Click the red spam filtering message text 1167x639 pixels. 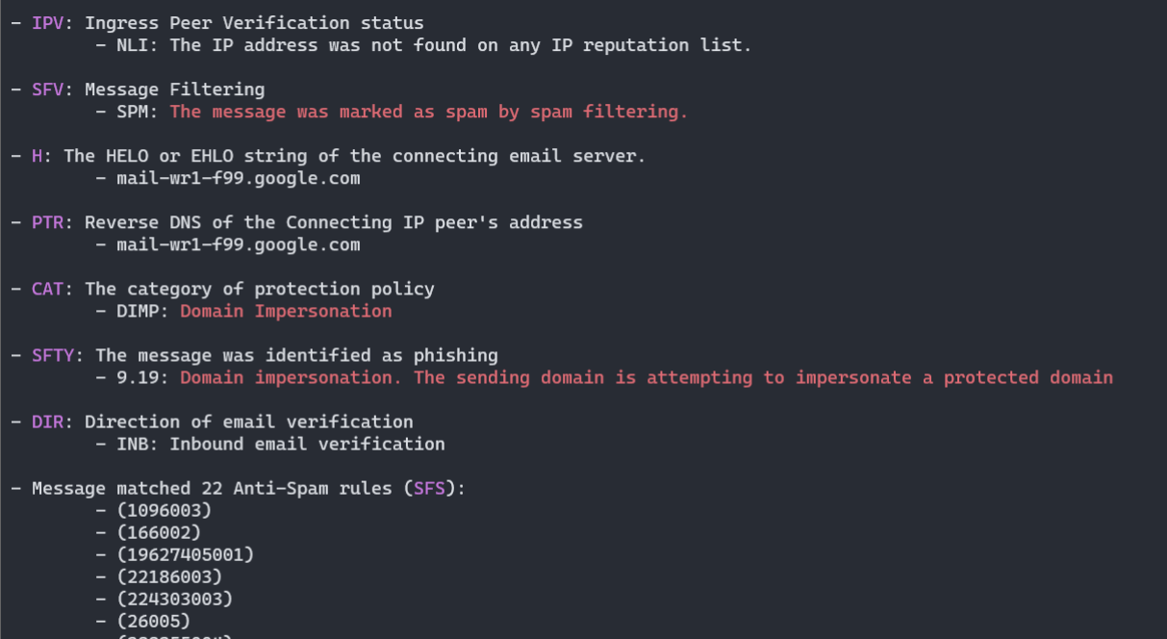click(428, 112)
